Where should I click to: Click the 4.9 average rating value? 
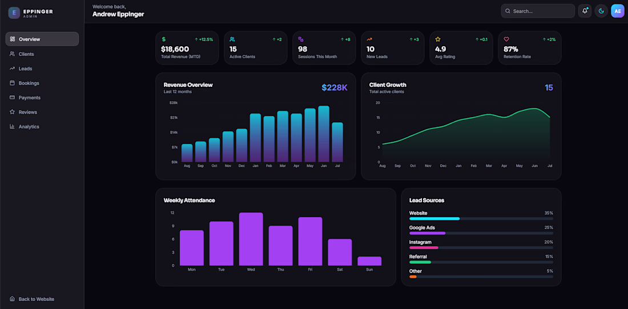pos(441,49)
